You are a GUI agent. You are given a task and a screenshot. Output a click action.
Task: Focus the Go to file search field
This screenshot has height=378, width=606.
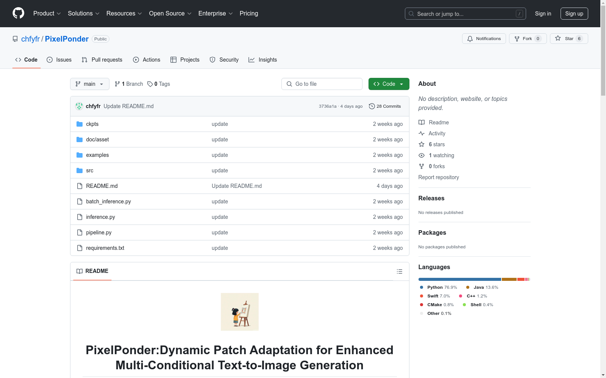(x=322, y=84)
